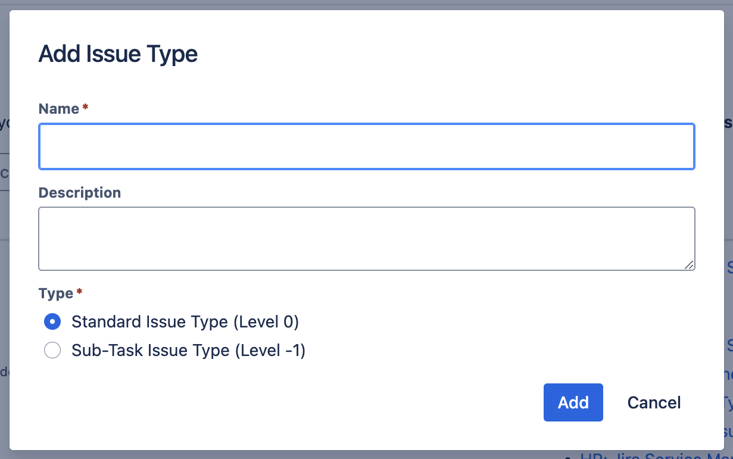733x459 pixels.
Task: Click the Add Issue Type heading
Action: [118, 54]
